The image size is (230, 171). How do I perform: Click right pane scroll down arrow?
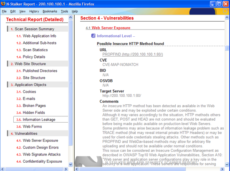pos(227,164)
